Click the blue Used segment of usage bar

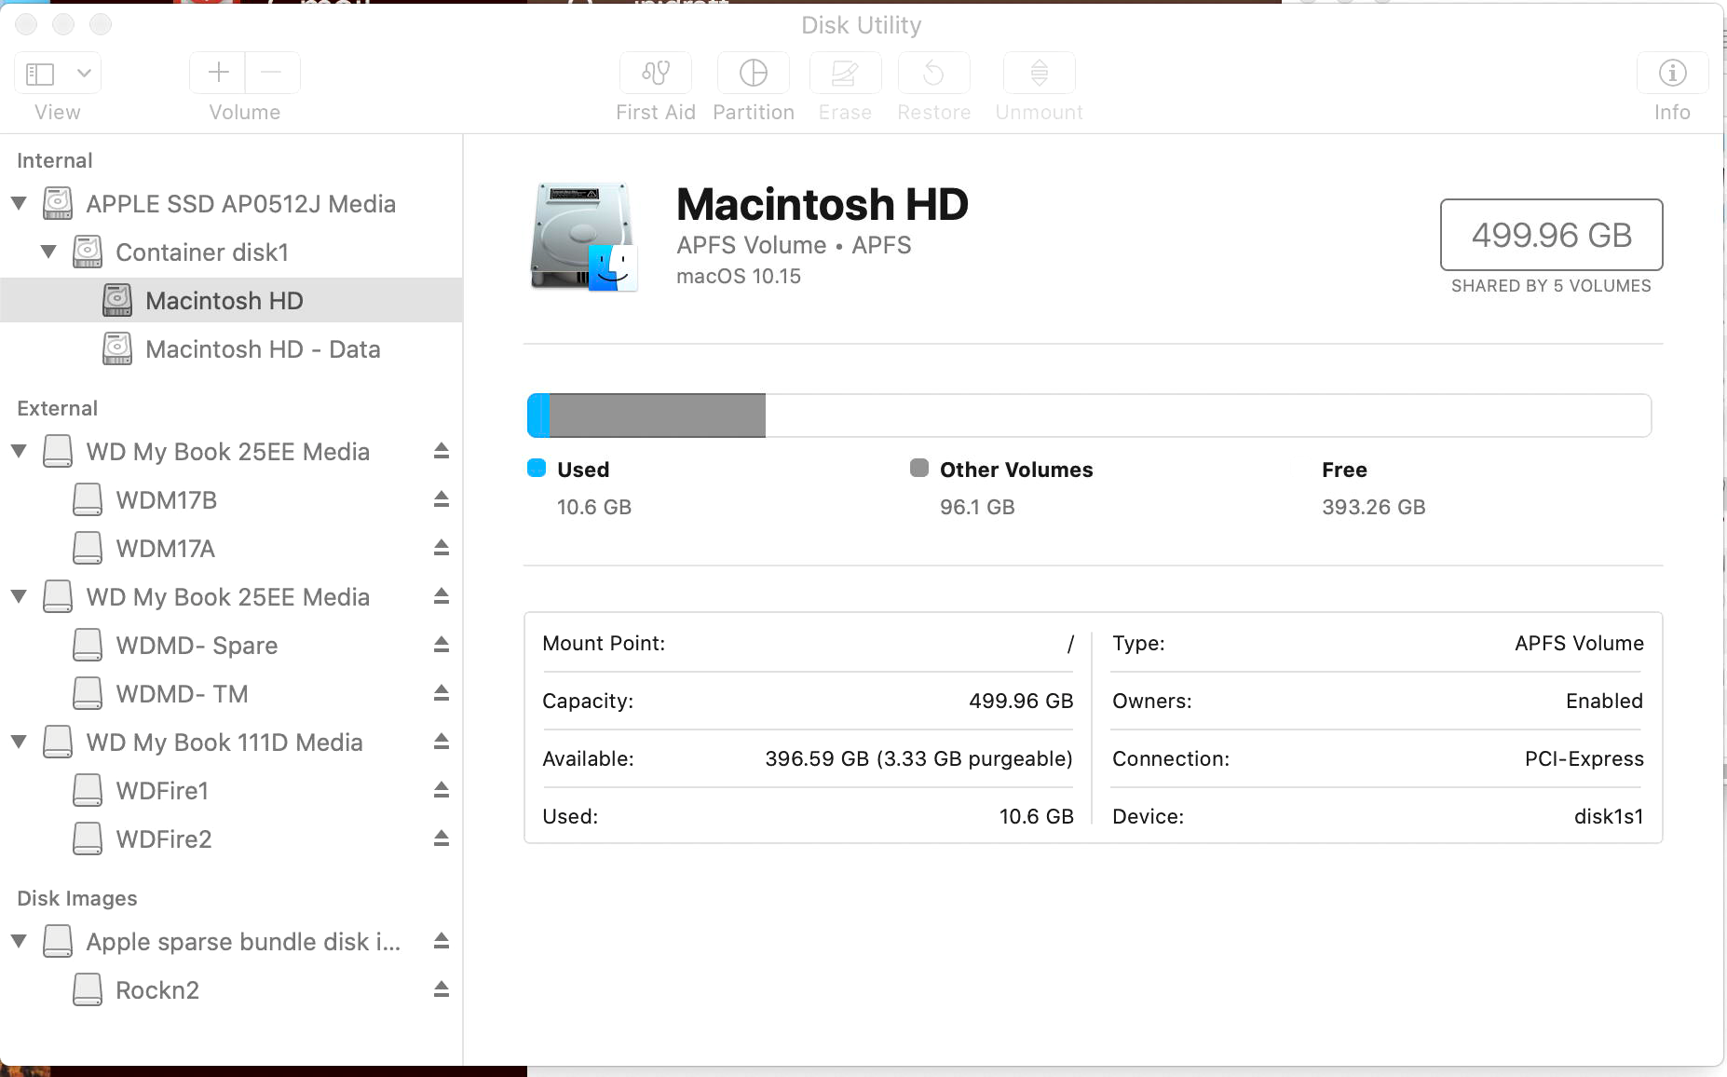(538, 416)
